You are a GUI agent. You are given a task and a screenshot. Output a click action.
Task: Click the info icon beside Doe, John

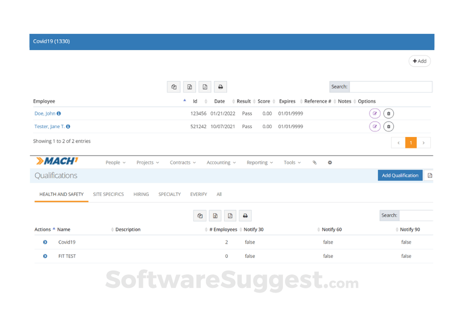(59, 114)
